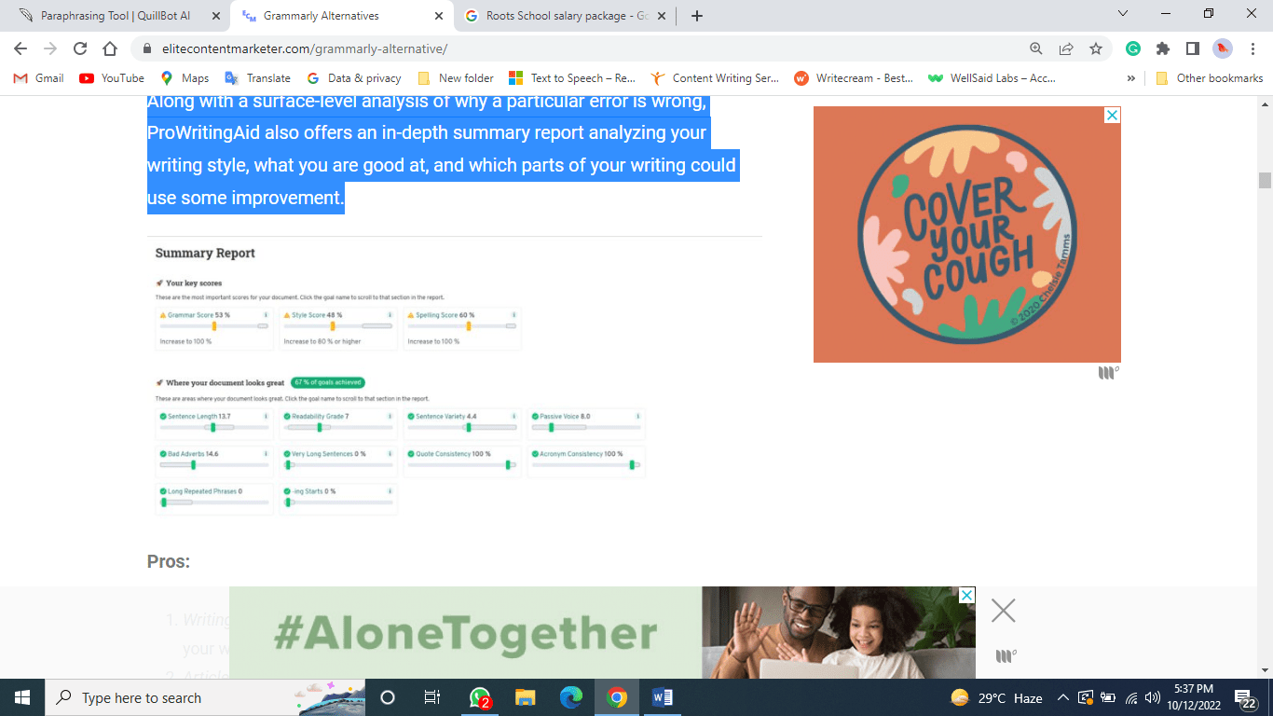Close the Cover Your Cough ad
This screenshot has height=716, width=1273.
1112,115
